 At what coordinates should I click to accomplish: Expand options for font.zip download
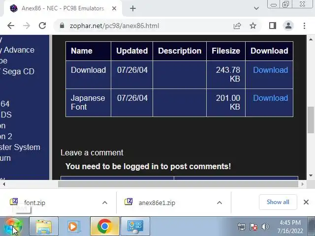pyautogui.click(x=105, y=203)
